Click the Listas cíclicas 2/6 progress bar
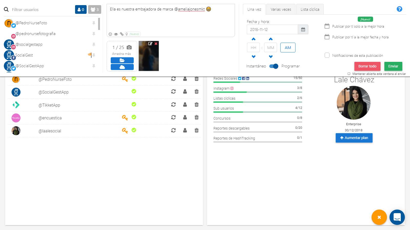 (x=258, y=102)
